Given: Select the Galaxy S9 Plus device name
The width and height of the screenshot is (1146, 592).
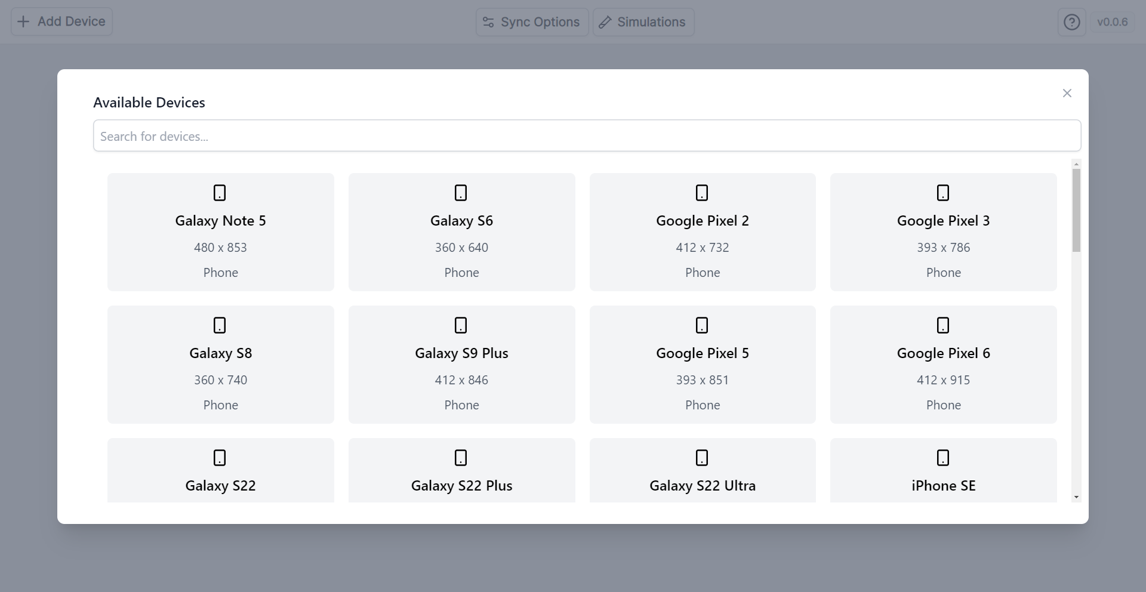Looking at the screenshot, I should [461, 353].
